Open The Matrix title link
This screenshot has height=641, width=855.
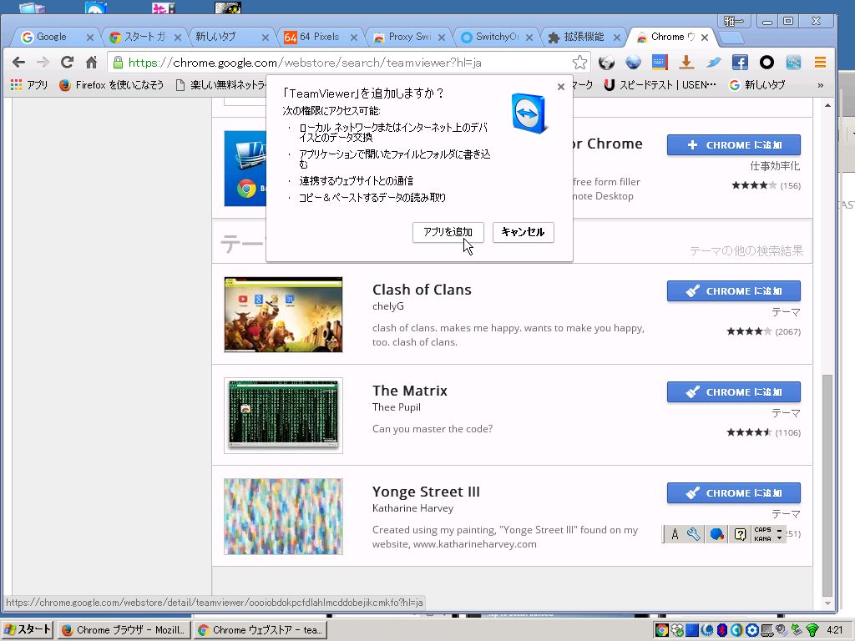pos(409,391)
